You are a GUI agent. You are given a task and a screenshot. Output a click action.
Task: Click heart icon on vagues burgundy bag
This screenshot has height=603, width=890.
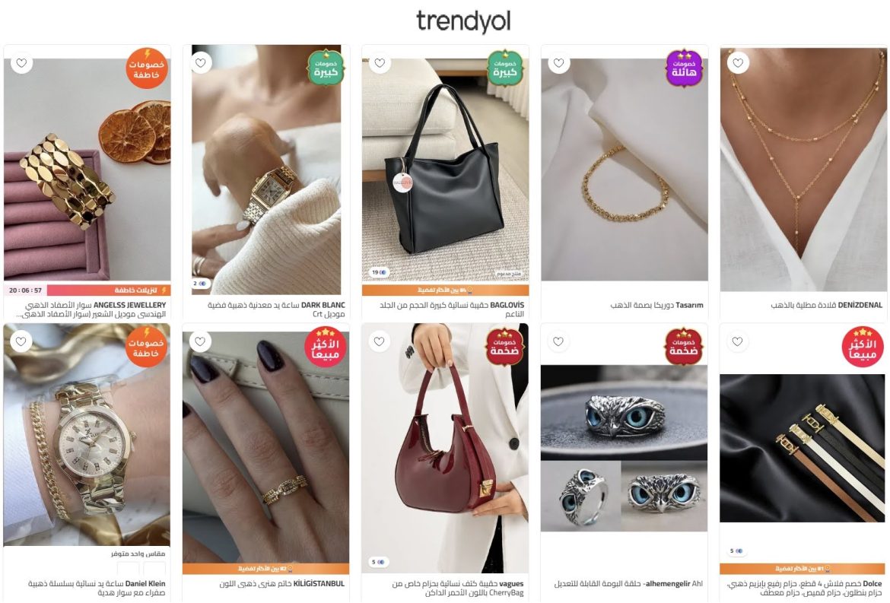click(x=379, y=341)
